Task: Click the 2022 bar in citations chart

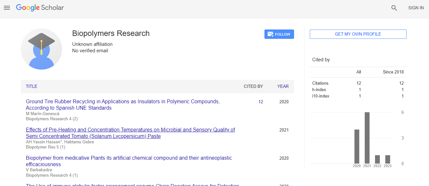Action: [377, 159]
